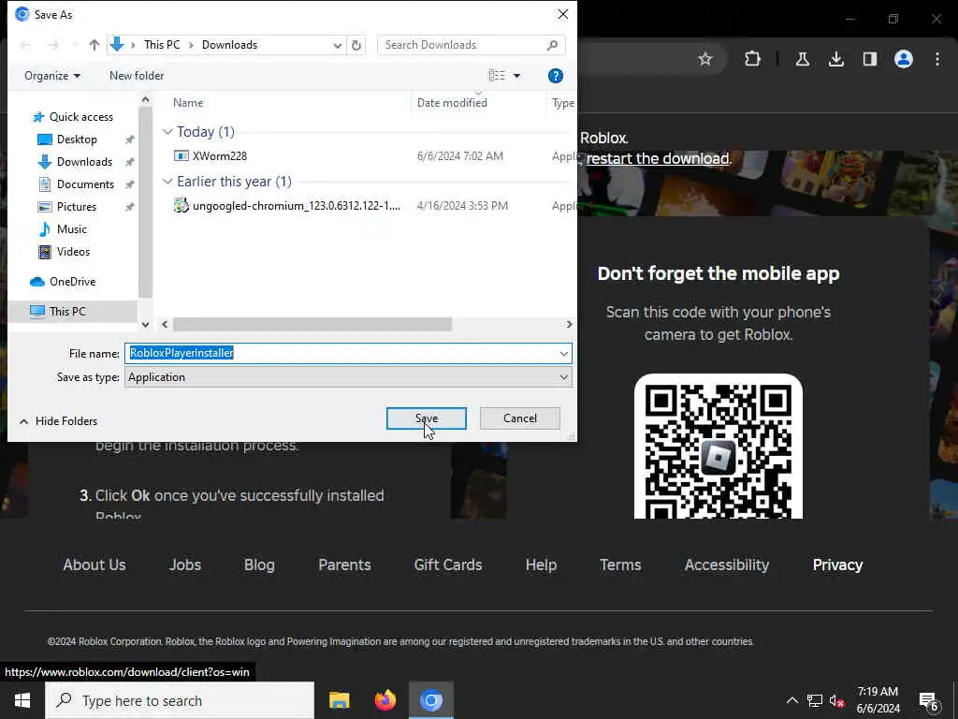Click Save to save the installer
Image resolution: width=958 pixels, height=719 pixels.
(x=427, y=418)
